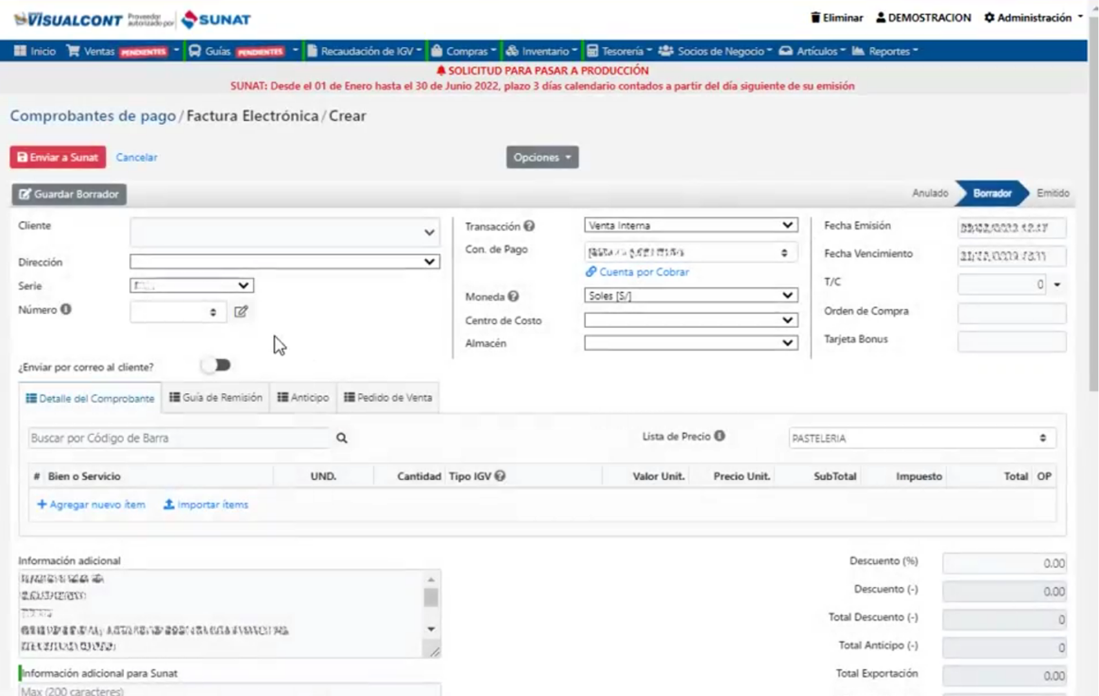Screen dimensions: 1099x696
Task: Click the Moneda help question icon
Action: tap(513, 296)
